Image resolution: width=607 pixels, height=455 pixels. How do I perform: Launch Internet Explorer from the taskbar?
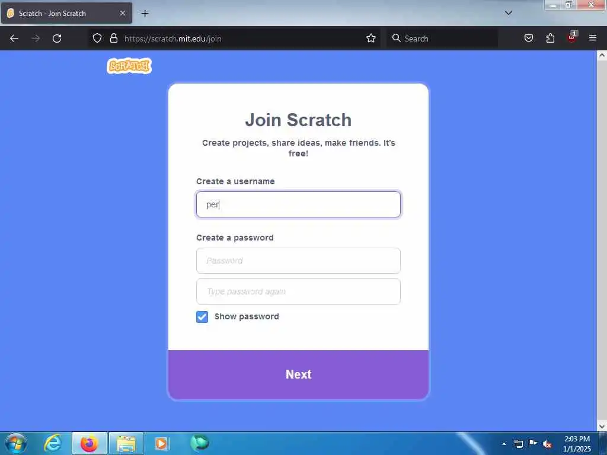(x=53, y=443)
